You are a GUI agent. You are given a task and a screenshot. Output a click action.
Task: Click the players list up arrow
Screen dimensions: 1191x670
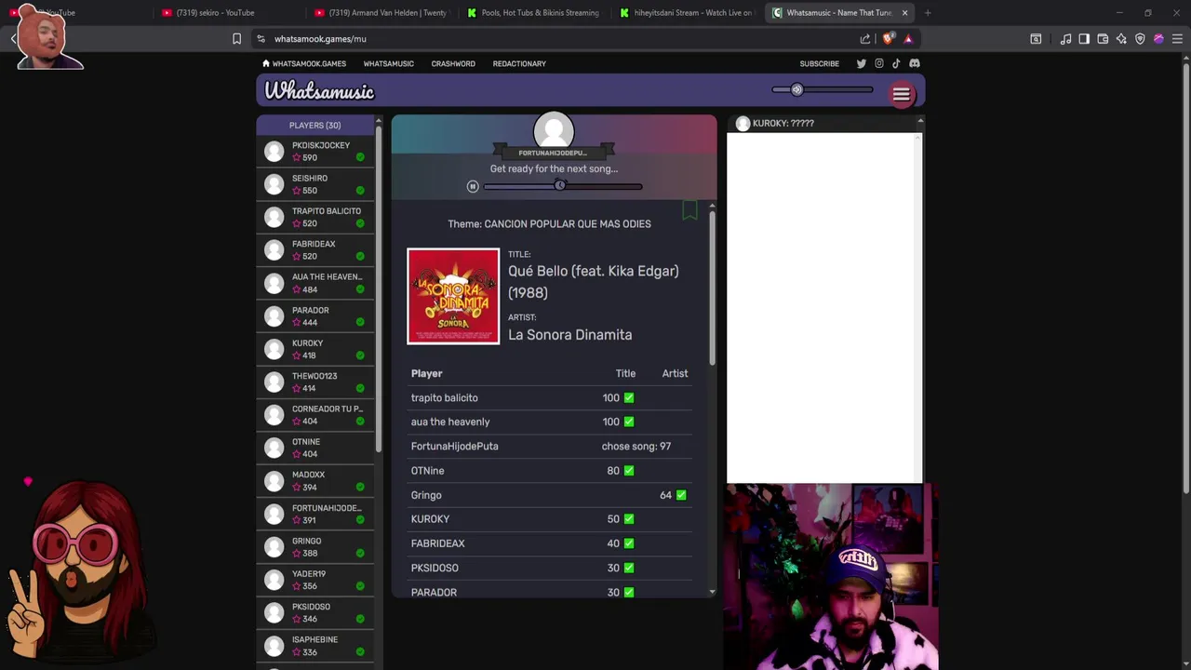pos(379,121)
